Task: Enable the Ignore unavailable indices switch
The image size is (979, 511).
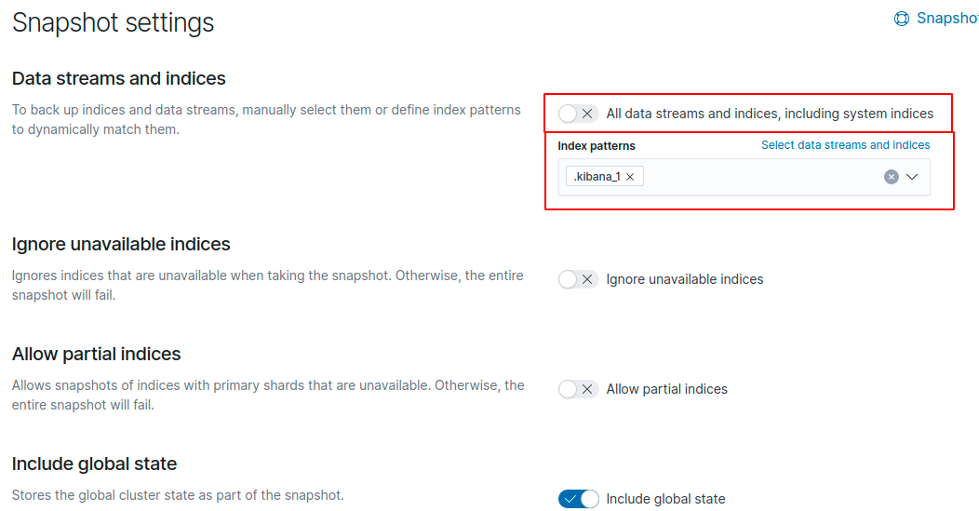Action: pos(578,279)
